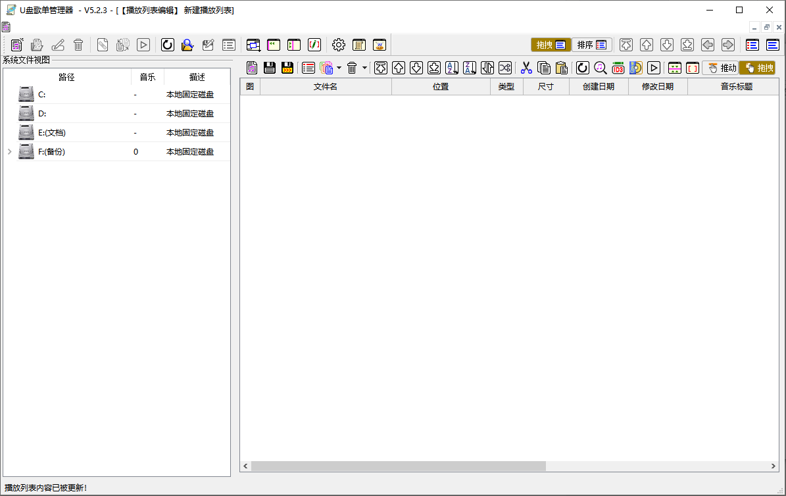
Task: Open dropdown arrow beside the multi-document icon
Action: tap(339, 68)
